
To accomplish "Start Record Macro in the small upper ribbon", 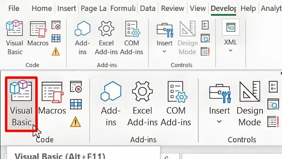I will click(x=56, y=25).
